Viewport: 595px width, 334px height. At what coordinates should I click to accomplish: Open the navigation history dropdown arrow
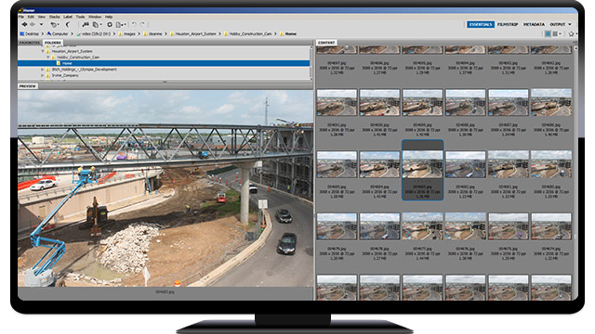(41, 25)
